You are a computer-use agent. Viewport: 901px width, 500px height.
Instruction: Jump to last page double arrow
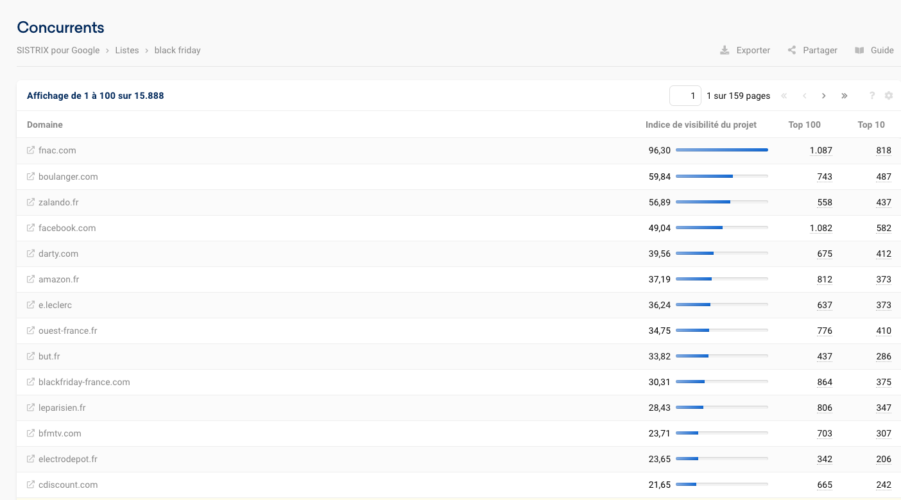tap(845, 96)
